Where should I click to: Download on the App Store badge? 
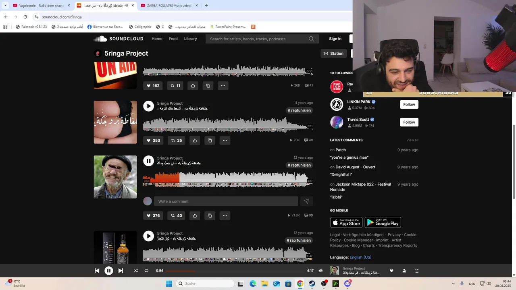[346, 222]
